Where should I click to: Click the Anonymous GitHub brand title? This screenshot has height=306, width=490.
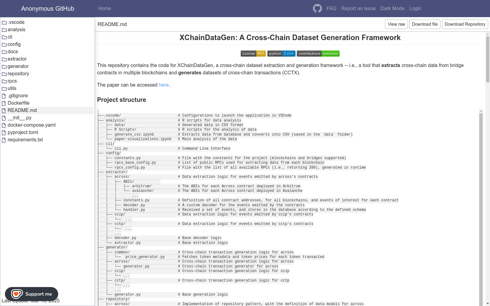click(x=48, y=9)
